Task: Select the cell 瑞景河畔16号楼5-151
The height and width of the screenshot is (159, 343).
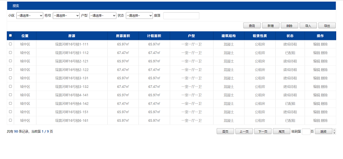Action: pyautogui.click(x=72, y=112)
